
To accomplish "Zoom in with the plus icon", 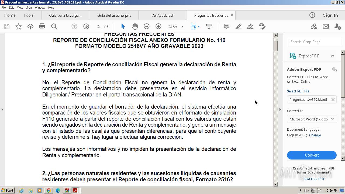I will tap(158, 26).
